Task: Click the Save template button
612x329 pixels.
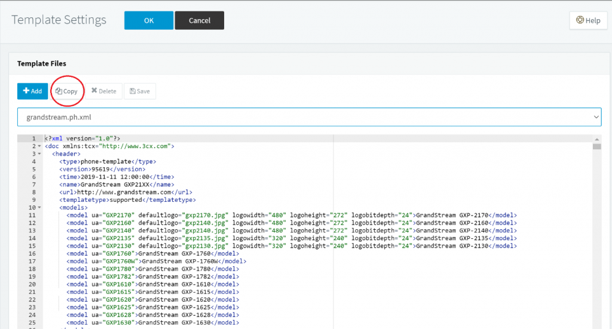Action: [139, 91]
